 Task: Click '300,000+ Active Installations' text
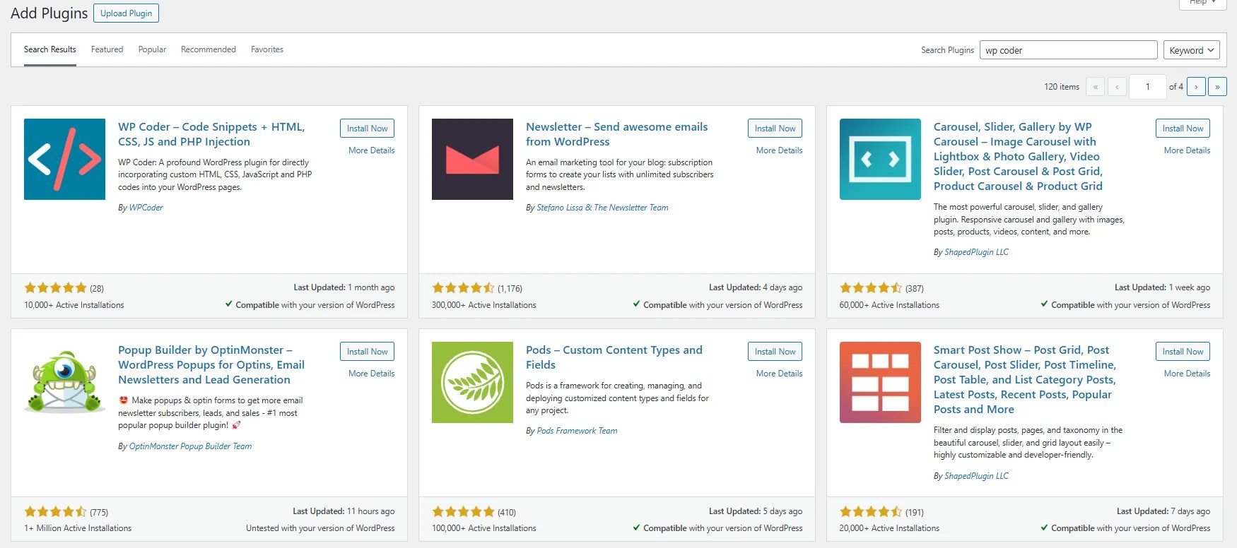tap(484, 305)
